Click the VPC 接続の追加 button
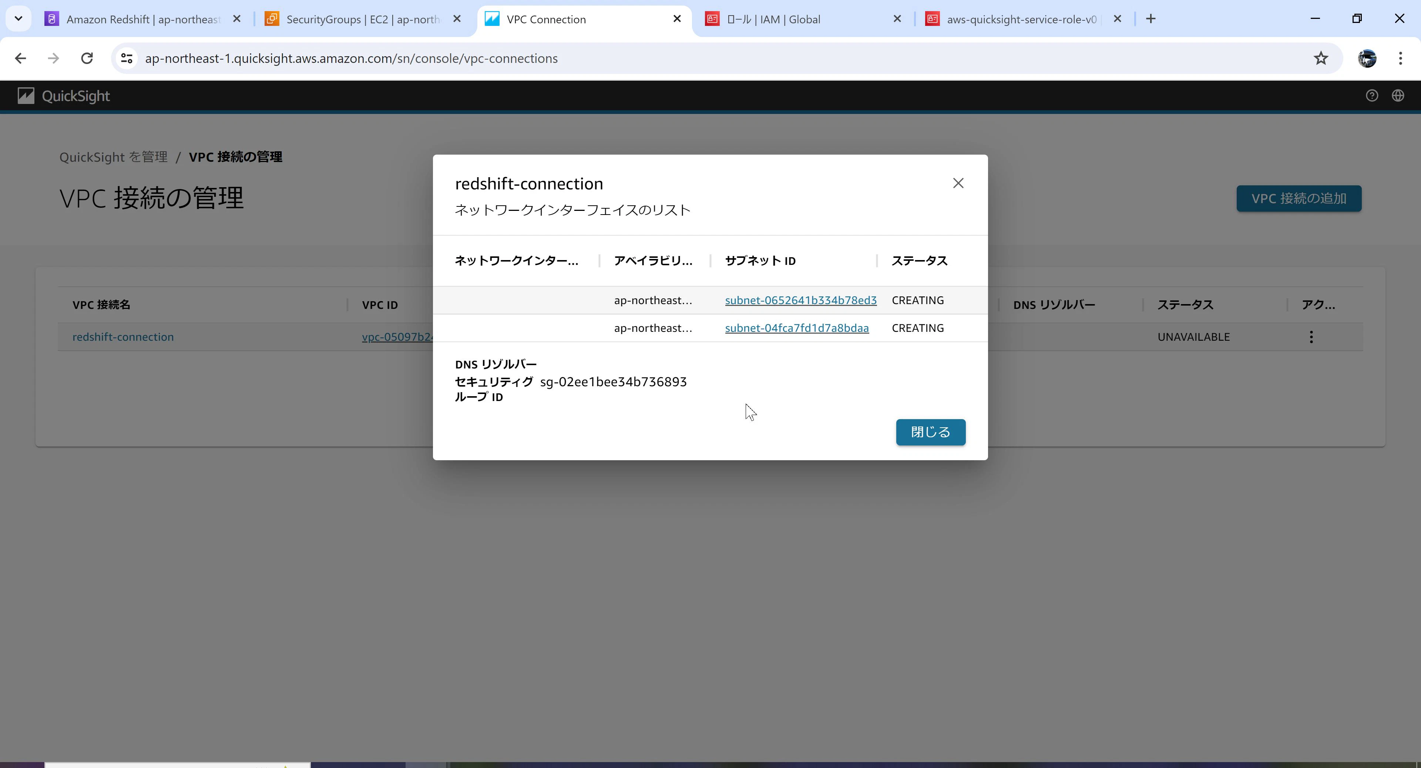The width and height of the screenshot is (1421, 768). coord(1299,199)
